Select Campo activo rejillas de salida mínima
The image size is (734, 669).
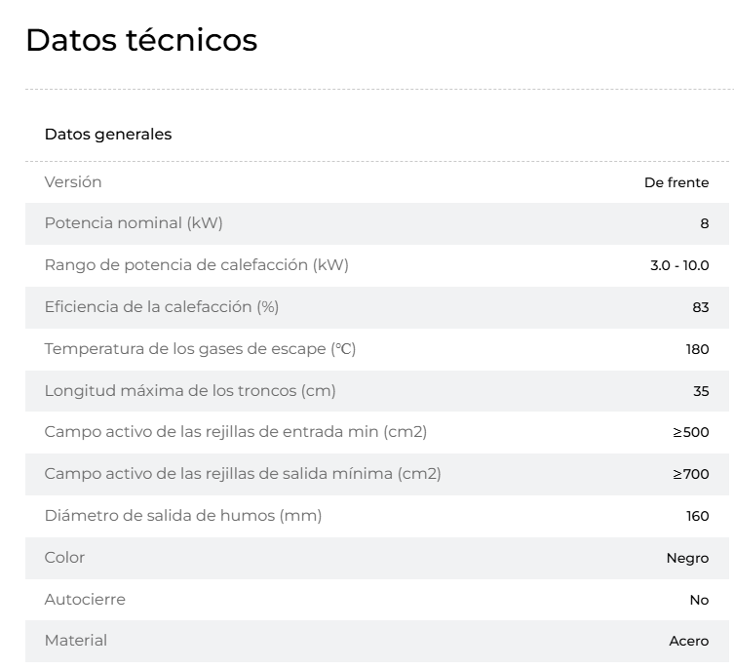point(243,474)
